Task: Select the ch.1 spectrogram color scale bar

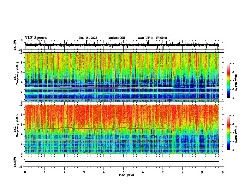Action: (x=229, y=81)
